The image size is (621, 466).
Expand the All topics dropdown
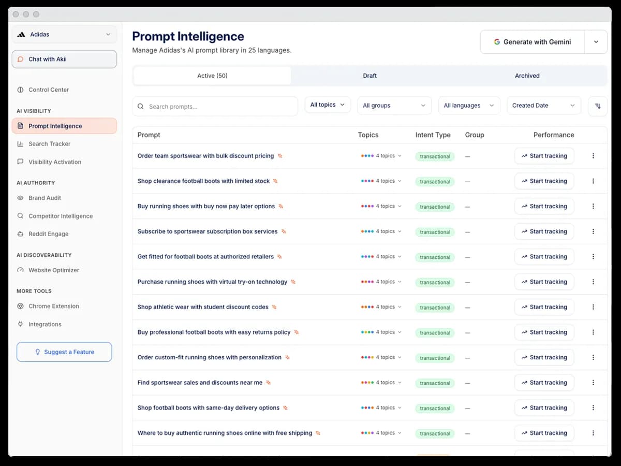(x=328, y=104)
